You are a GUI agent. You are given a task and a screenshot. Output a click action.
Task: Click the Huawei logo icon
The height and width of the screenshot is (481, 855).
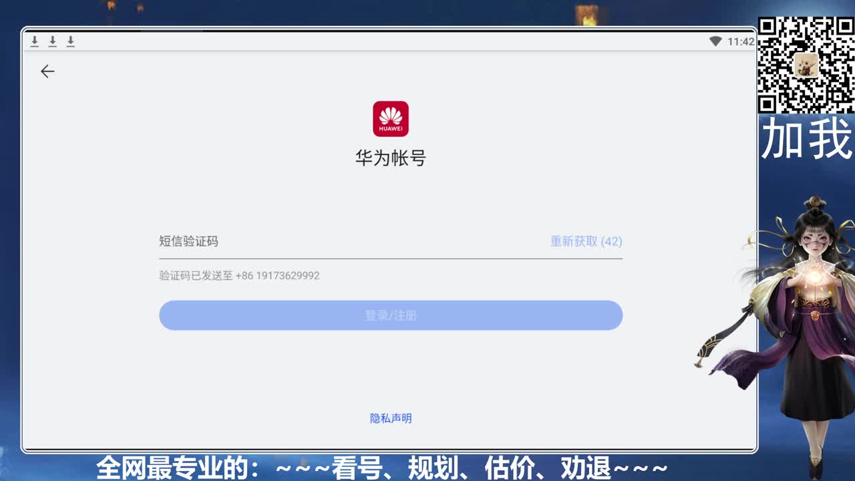click(391, 119)
